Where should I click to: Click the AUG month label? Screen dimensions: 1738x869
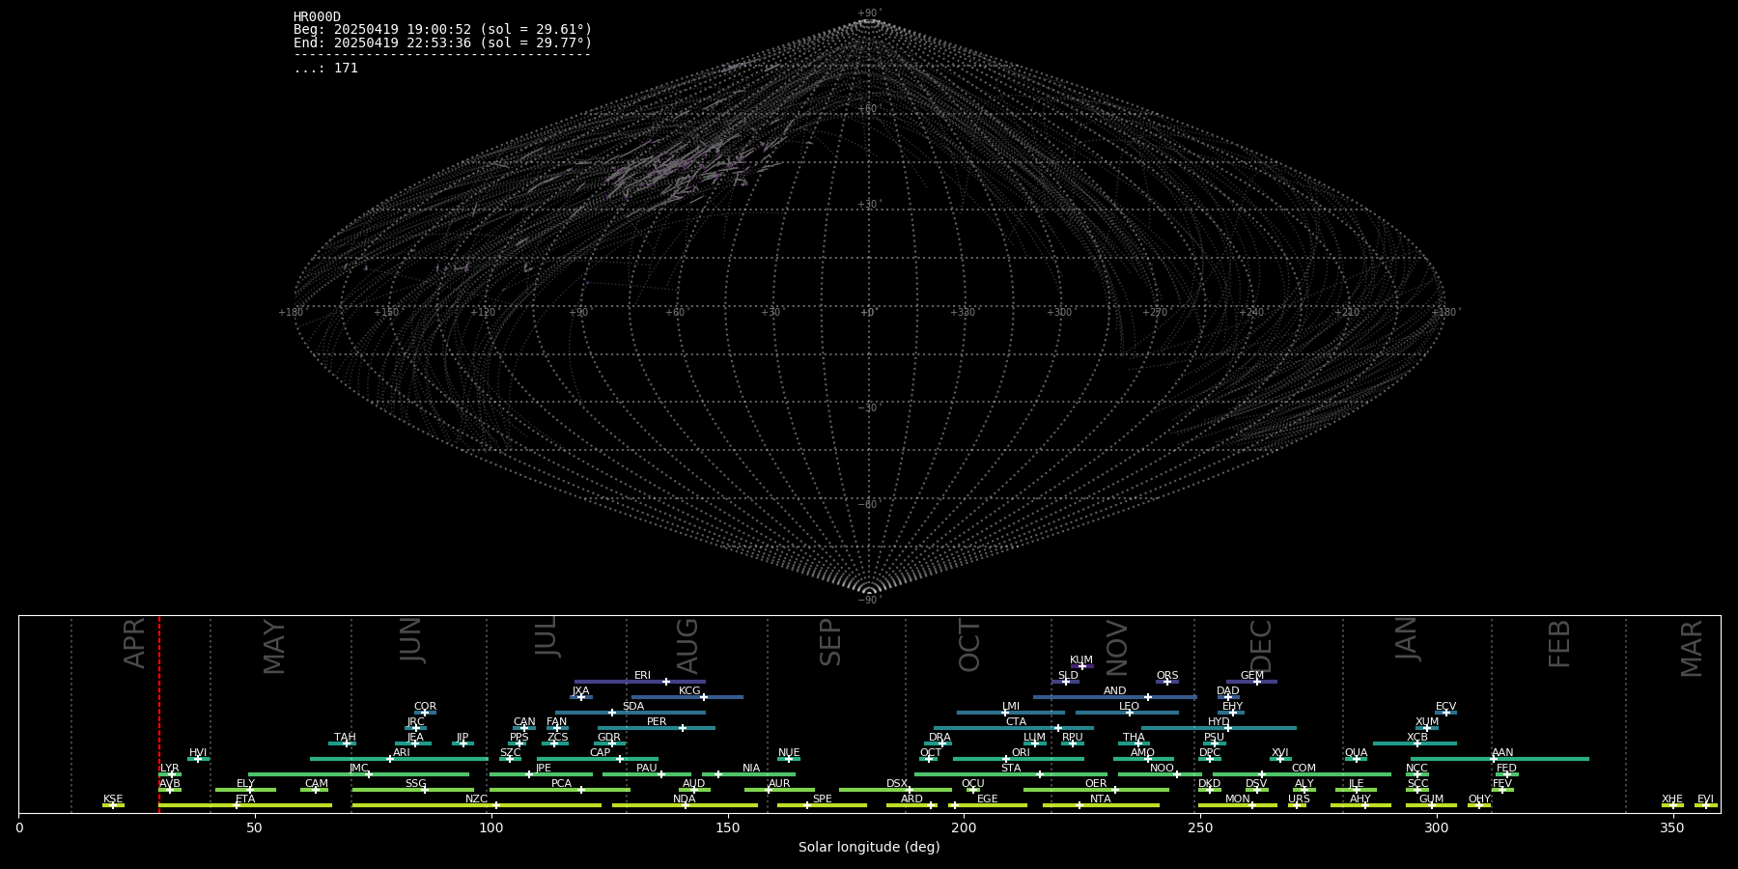[687, 646]
